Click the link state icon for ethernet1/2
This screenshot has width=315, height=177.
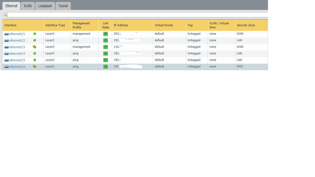(105, 41)
